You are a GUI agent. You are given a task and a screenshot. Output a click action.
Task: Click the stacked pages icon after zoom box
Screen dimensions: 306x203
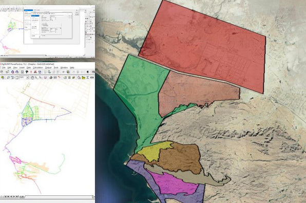tap(32, 78)
